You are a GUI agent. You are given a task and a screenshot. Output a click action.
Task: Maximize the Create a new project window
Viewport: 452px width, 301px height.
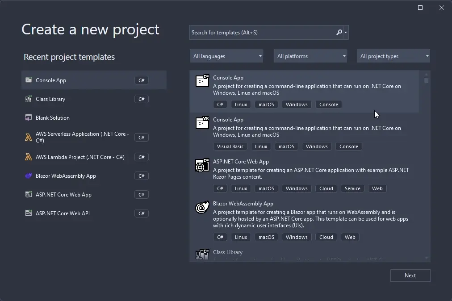420,8
